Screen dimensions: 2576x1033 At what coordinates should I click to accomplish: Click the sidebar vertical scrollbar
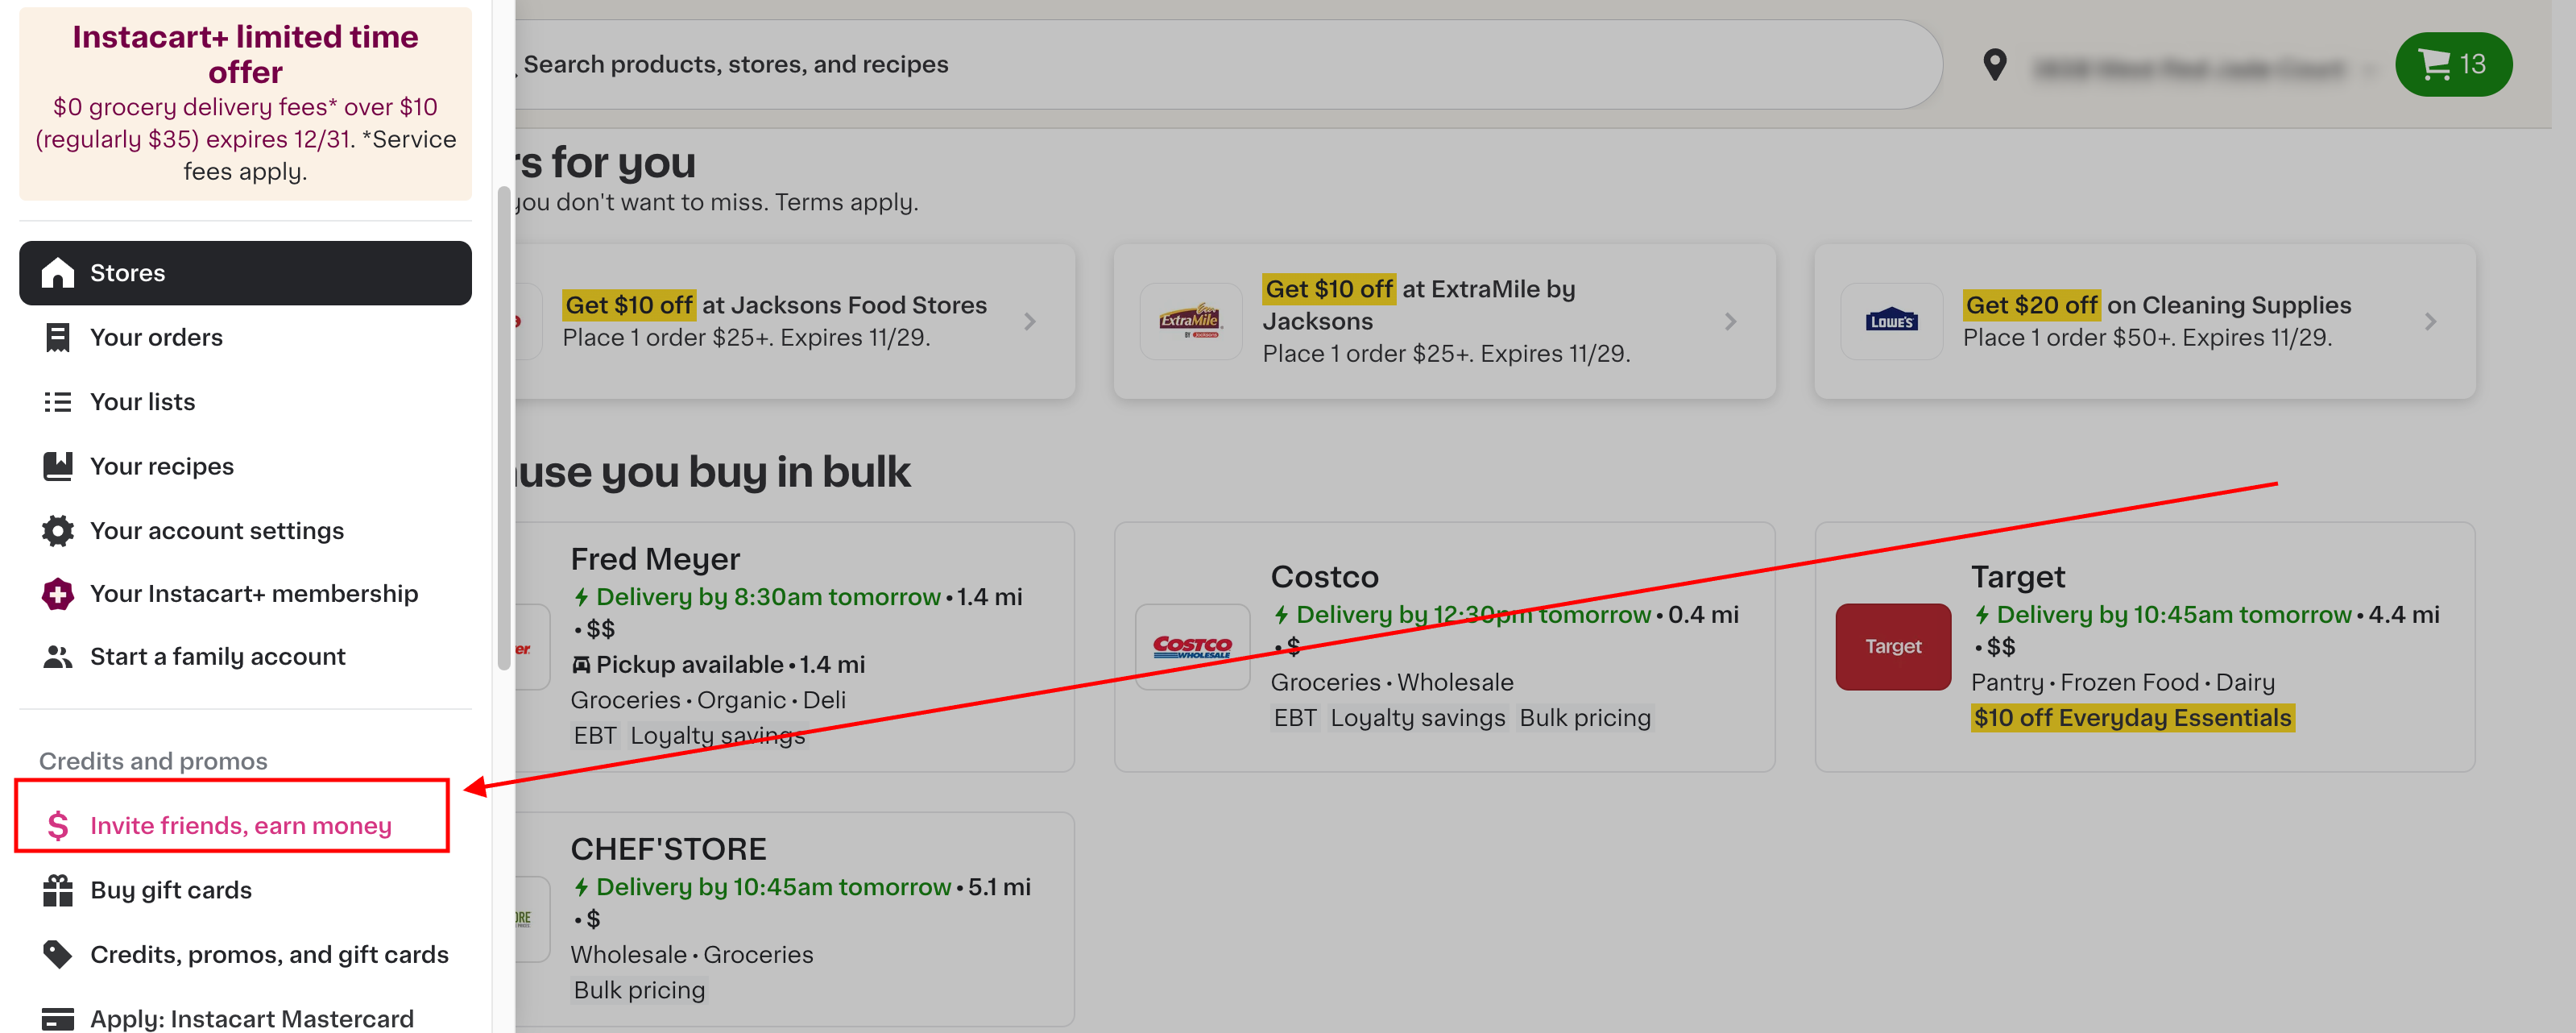pos(504,428)
